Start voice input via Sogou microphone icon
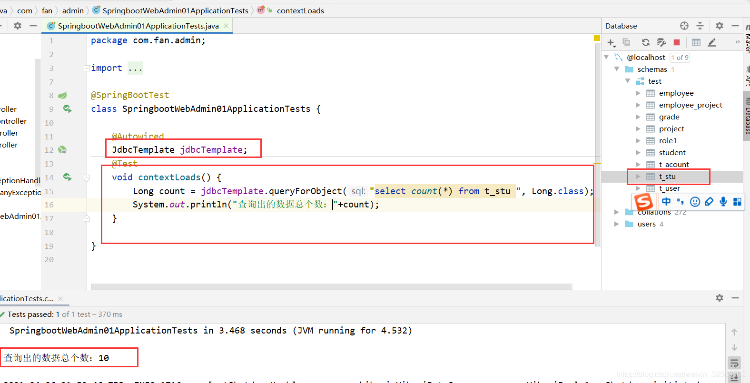The width and height of the screenshot is (750, 383). coord(723,202)
